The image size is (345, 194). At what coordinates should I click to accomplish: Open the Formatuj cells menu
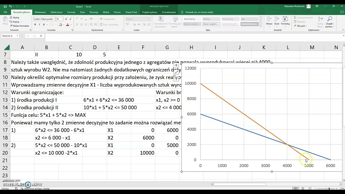285,21
